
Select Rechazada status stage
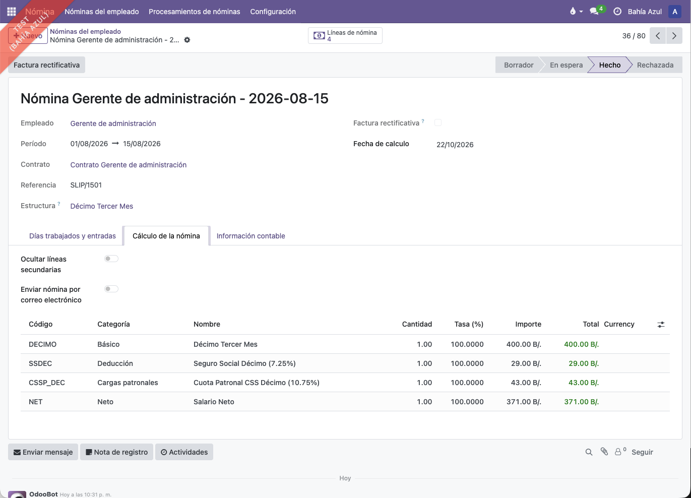[x=655, y=65]
